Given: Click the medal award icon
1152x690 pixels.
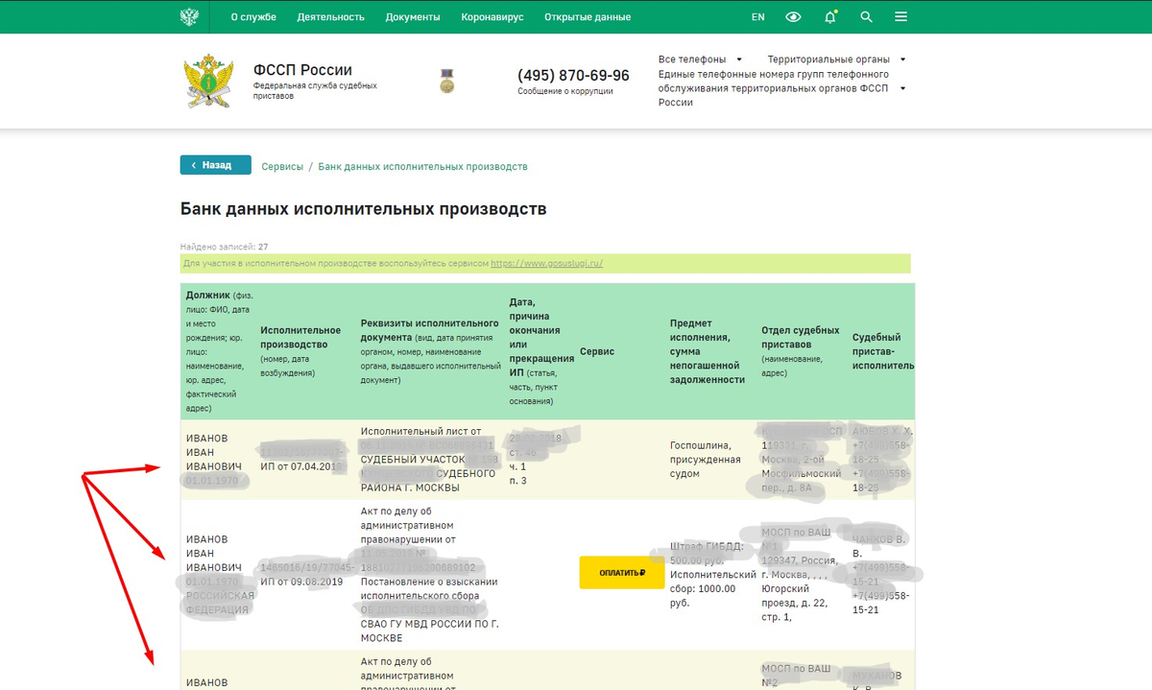Looking at the screenshot, I should pyautogui.click(x=446, y=81).
